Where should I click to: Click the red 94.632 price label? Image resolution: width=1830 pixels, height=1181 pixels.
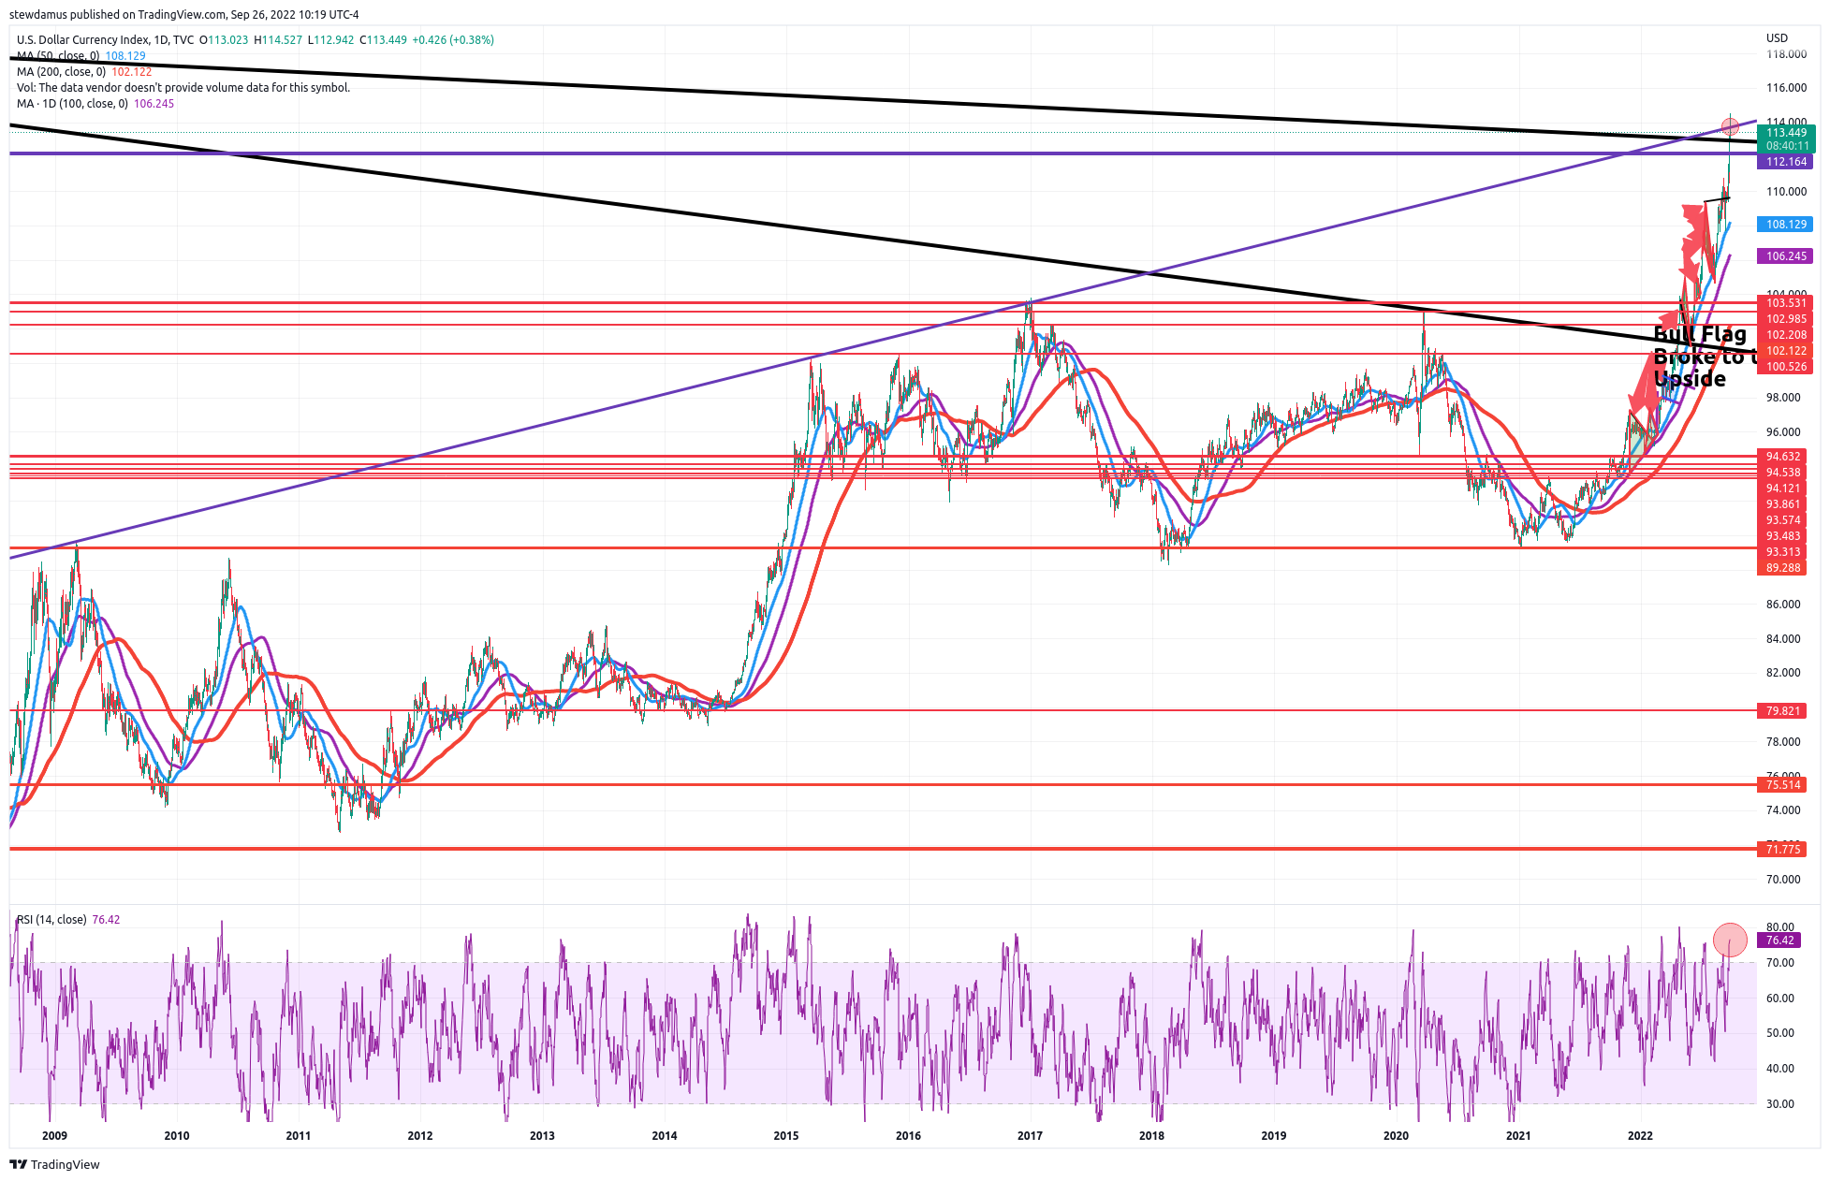coord(1783,457)
